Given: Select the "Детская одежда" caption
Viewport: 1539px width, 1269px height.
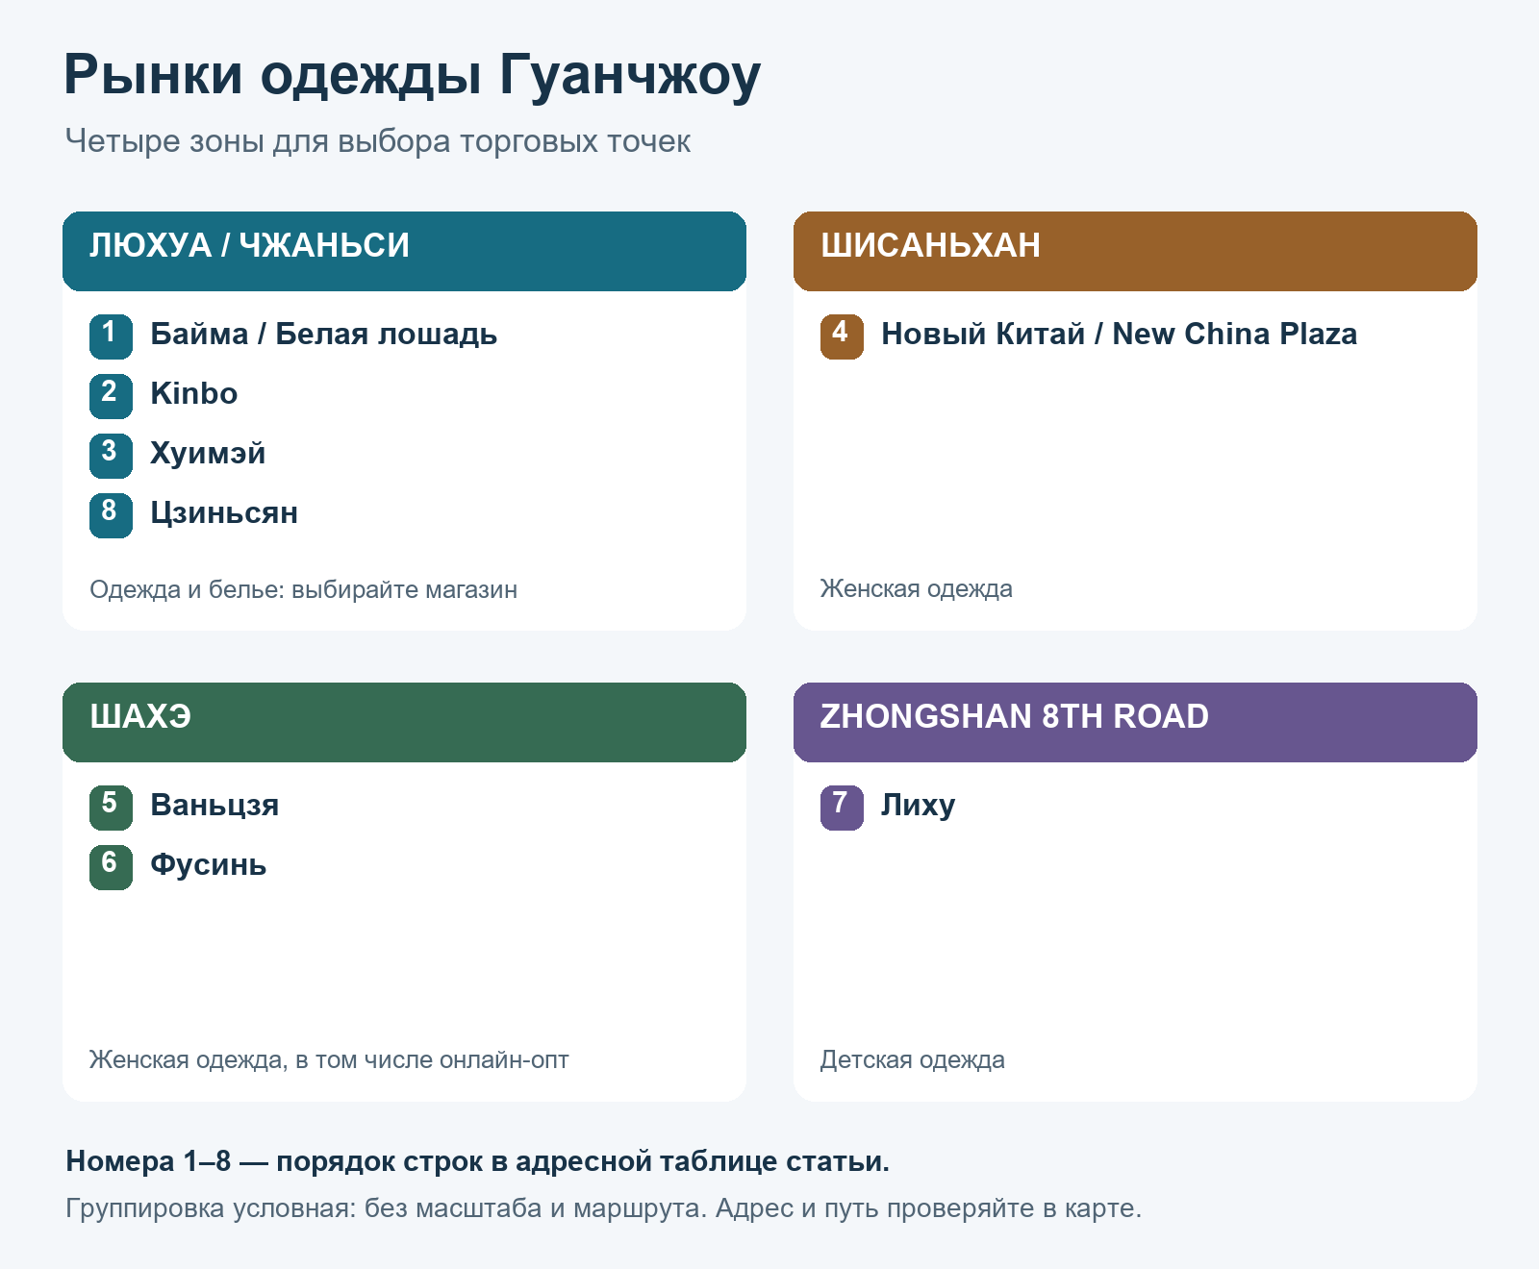Looking at the screenshot, I should pyautogui.click(x=912, y=1060).
